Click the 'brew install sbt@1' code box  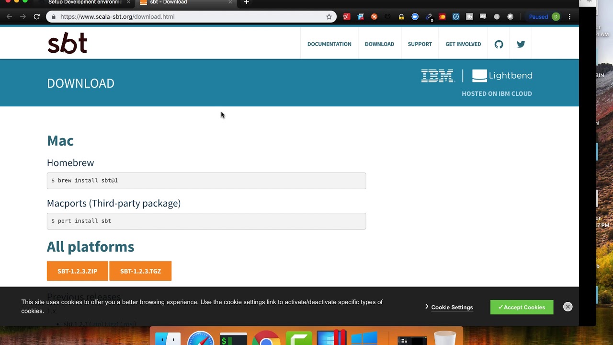point(206,181)
